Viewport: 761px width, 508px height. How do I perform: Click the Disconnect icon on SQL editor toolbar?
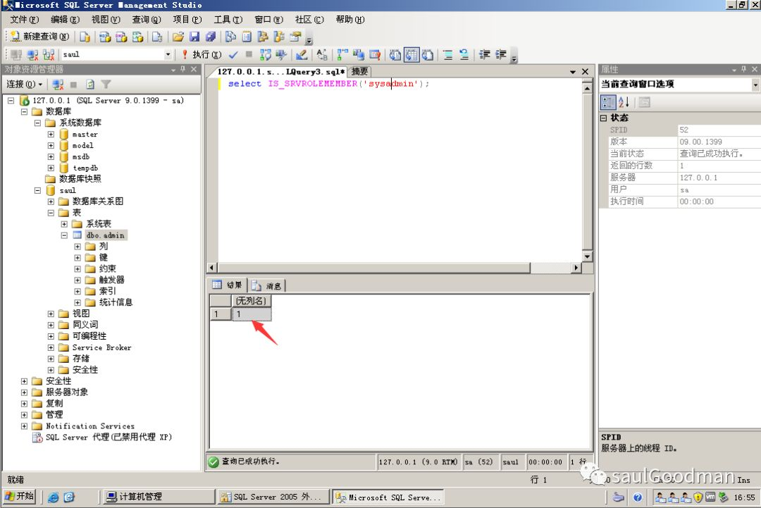pos(32,55)
